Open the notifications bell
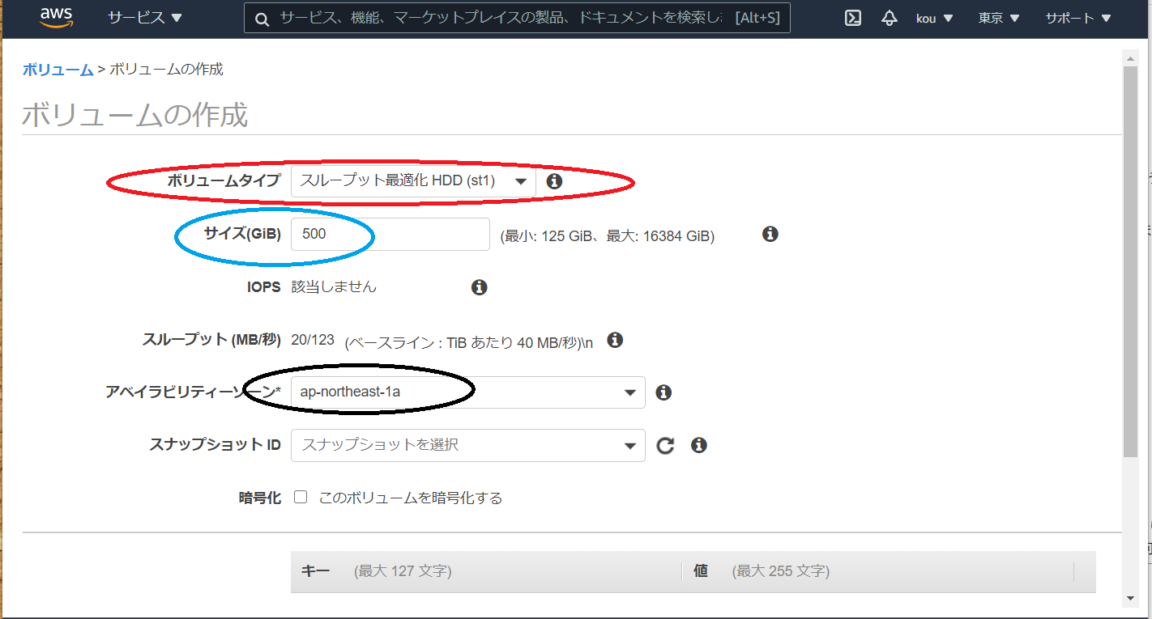The height and width of the screenshot is (619, 1152). 889,18
